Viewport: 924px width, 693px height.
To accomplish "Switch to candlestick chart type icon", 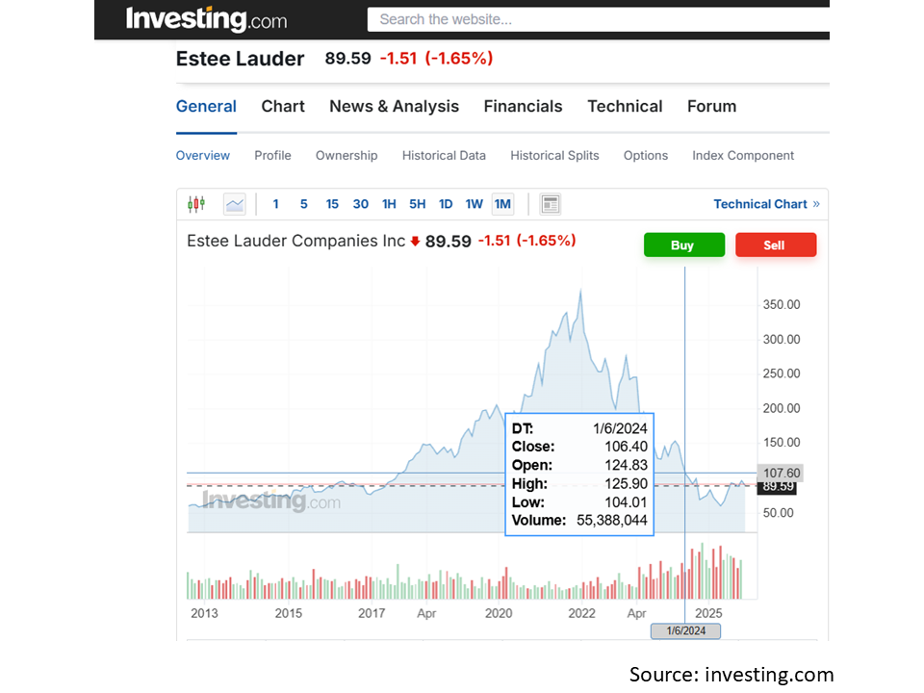I will (196, 204).
